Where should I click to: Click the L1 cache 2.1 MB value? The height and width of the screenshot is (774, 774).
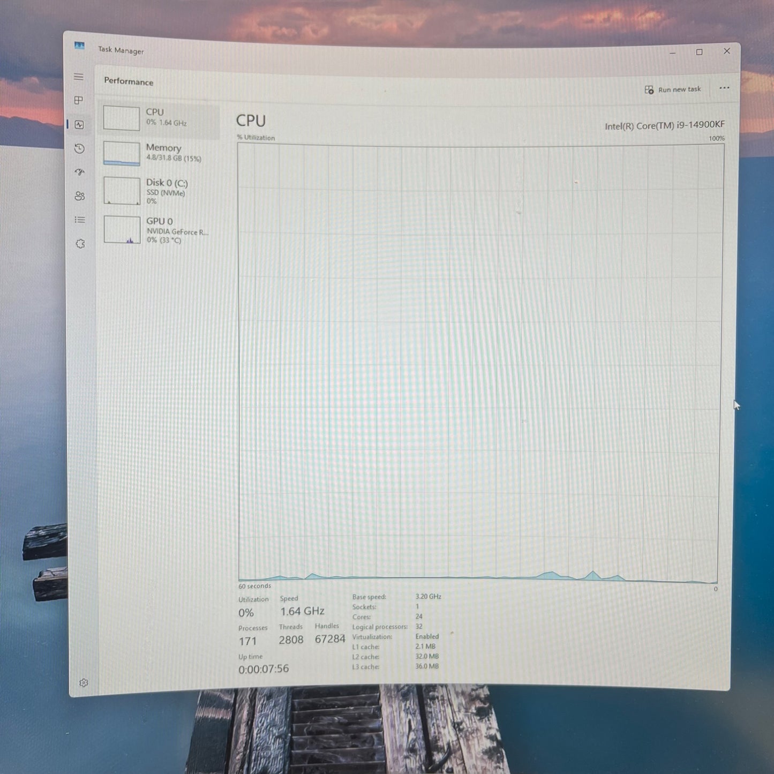[x=425, y=647]
